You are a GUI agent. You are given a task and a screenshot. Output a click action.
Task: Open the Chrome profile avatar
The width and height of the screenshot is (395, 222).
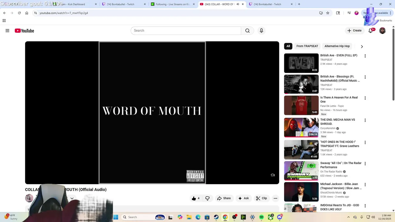pos(356,13)
